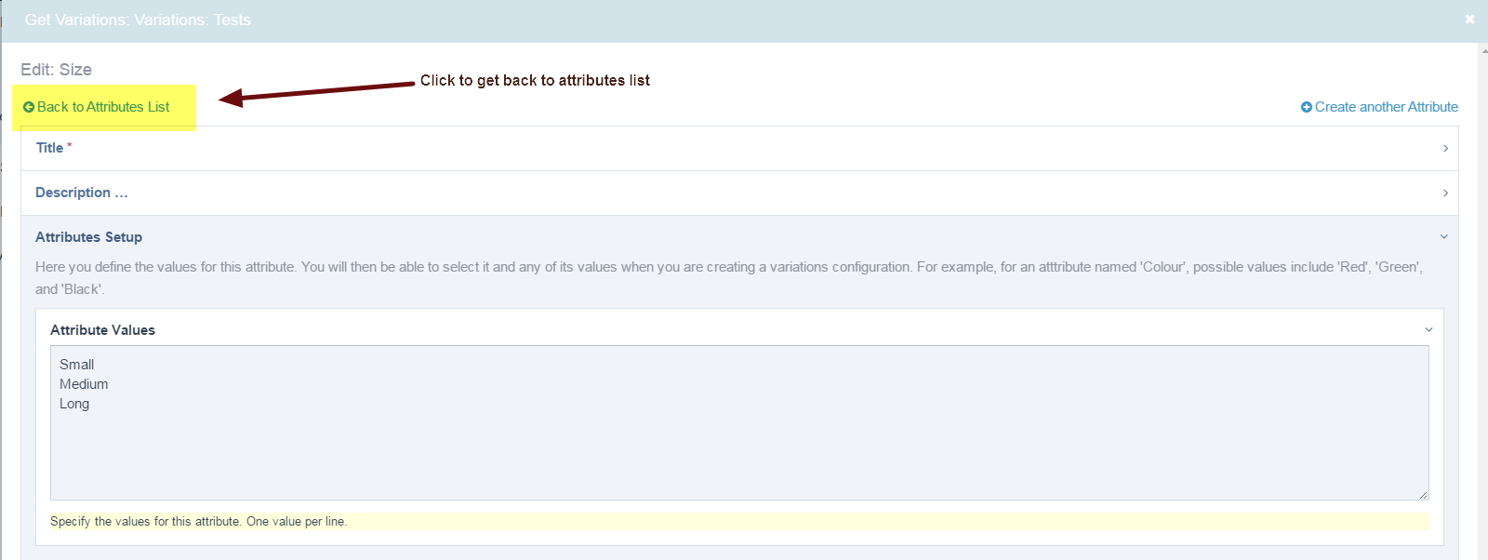Click the plus icon beside Create another Attribute
1488x560 pixels.
point(1307,107)
